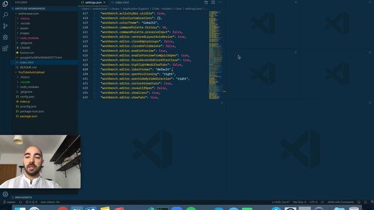Toggle Auto Attach: On in status bar
The image size is (374, 210).
[x=50, y=202]
